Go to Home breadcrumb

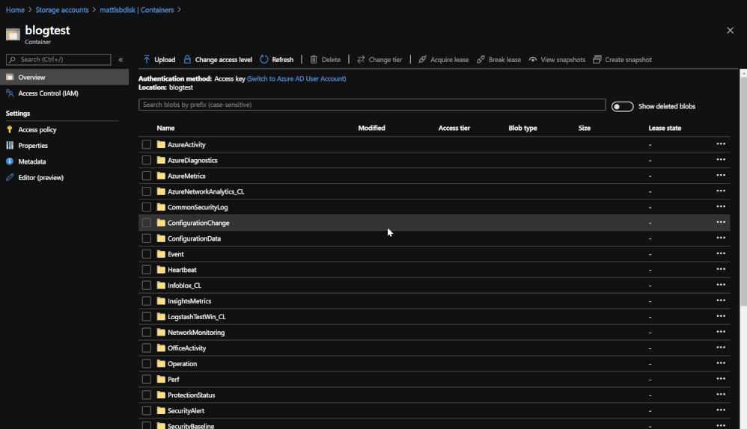(x=15, y=10)
